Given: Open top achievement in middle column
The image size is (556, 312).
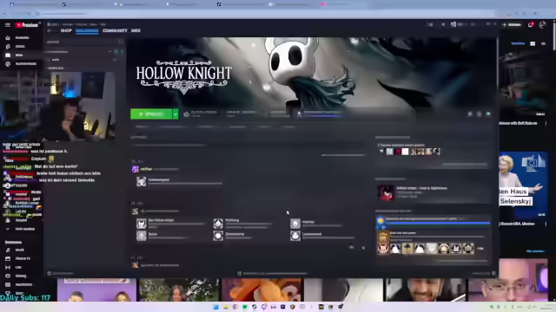Looking at the screenshot, I should point(218,224).
